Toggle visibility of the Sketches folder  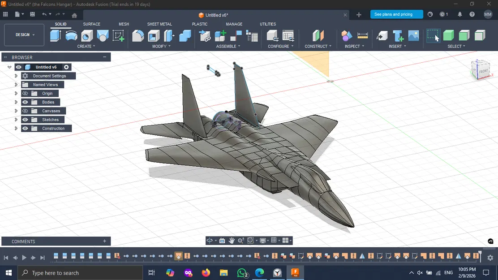pyautogui.click(x=25, y=119)
